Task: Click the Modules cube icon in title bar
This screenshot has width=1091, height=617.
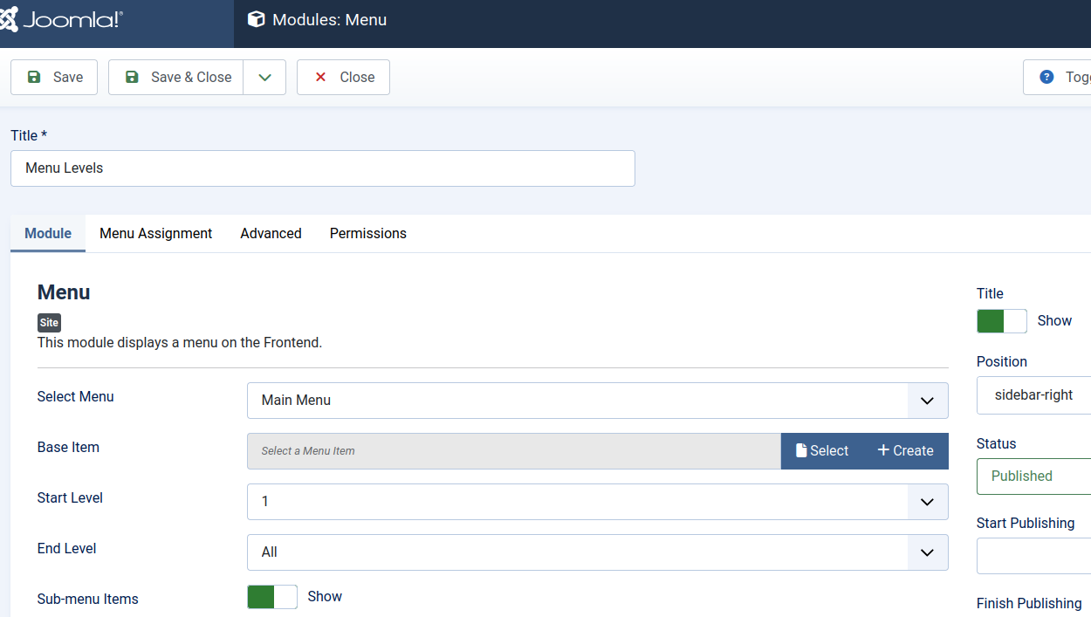Action: click(256, 19)
